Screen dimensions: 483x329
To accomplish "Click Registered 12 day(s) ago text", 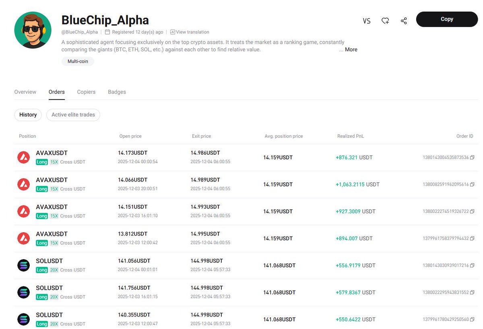I will tap(138, 32).
